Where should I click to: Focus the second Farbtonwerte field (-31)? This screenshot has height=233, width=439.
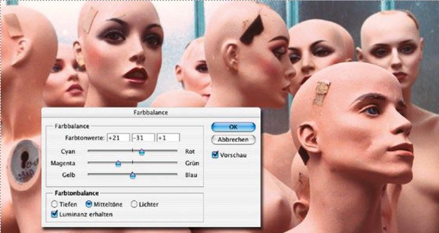pyautogui.click(x=143, y=138)
